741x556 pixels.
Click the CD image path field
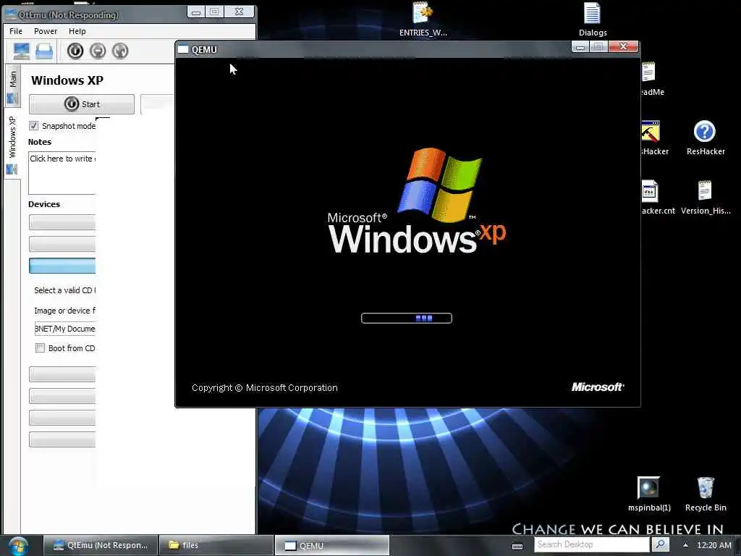click(64, 329)
